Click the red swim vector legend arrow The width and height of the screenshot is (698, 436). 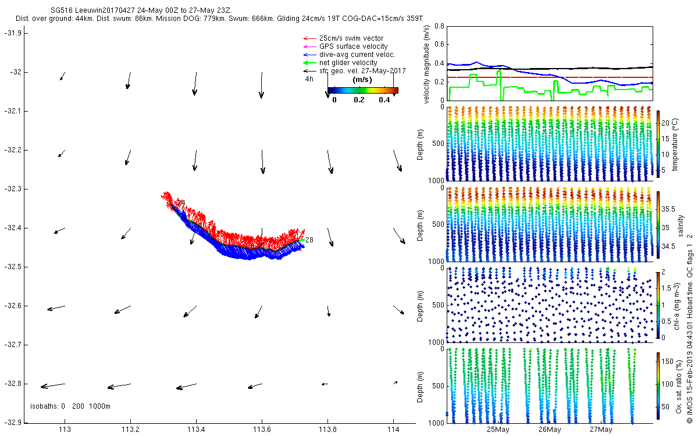pyautogui.click(x=308, y=38)
